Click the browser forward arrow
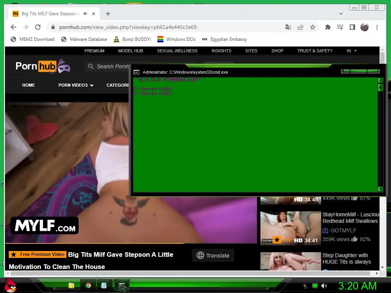This screenshot has height=293, width=391. tap(26, 27)
